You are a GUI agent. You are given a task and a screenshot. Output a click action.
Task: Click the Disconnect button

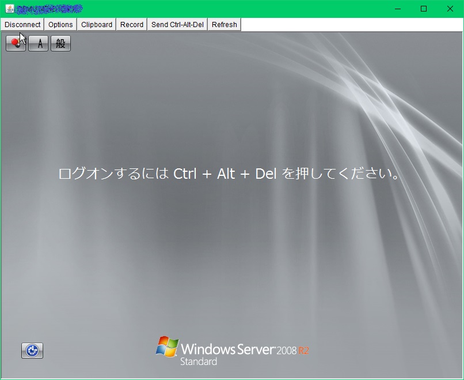click(22, 25)
